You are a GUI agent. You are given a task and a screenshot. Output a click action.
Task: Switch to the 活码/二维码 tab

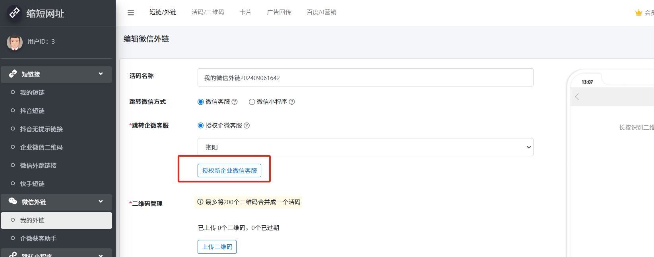coord(208,12)
